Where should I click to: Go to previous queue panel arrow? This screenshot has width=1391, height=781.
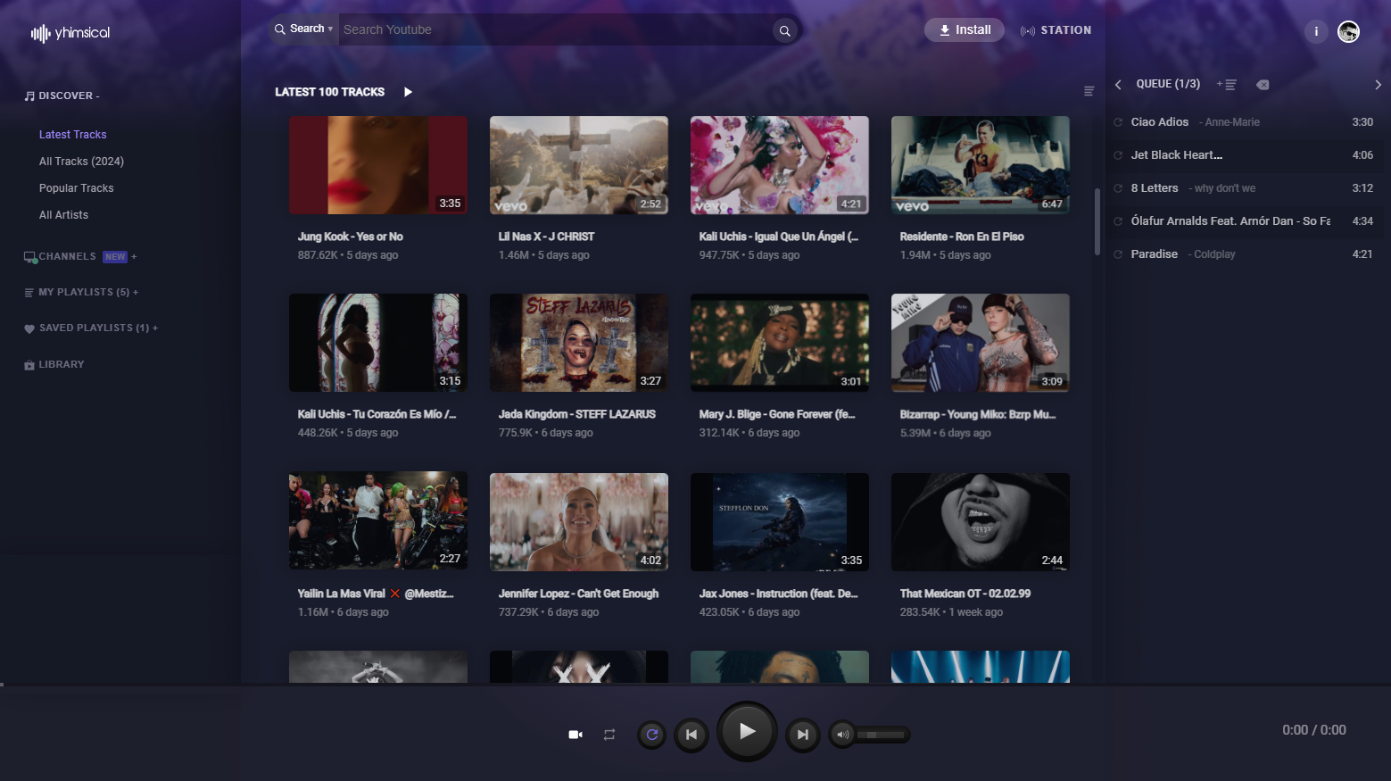(1118, 85)
